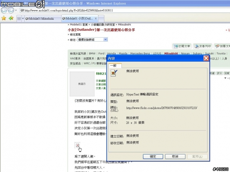Switch to Mobile01 Mitsubishi tab

point(43,19)
